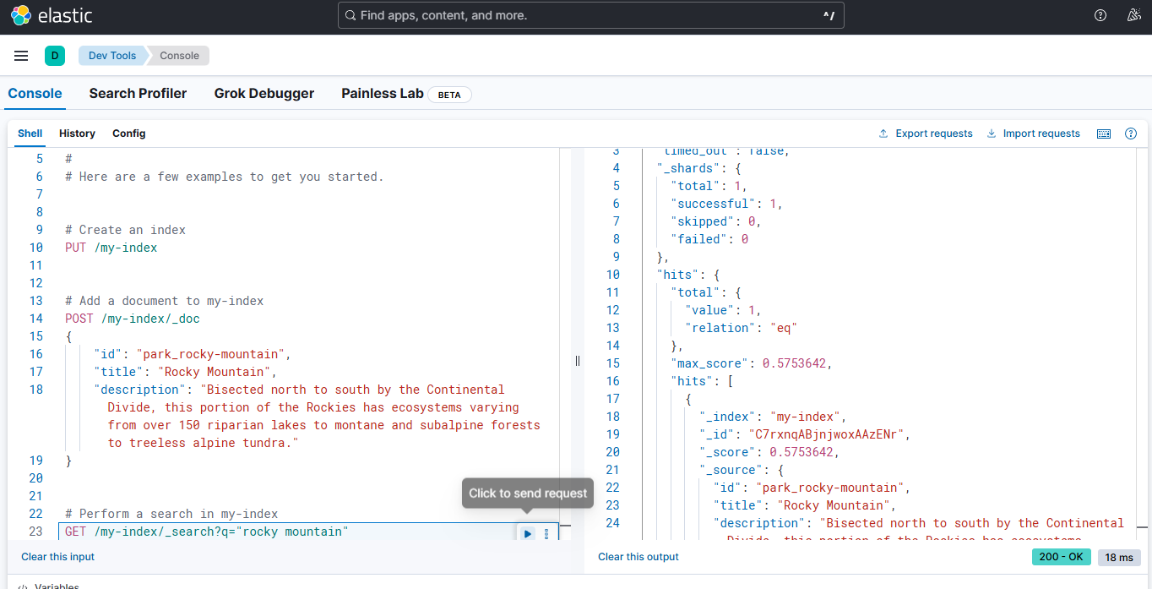1152x589 pixels.
Task: Open the Search Profiler tab
Action: [x=138, y=94]
